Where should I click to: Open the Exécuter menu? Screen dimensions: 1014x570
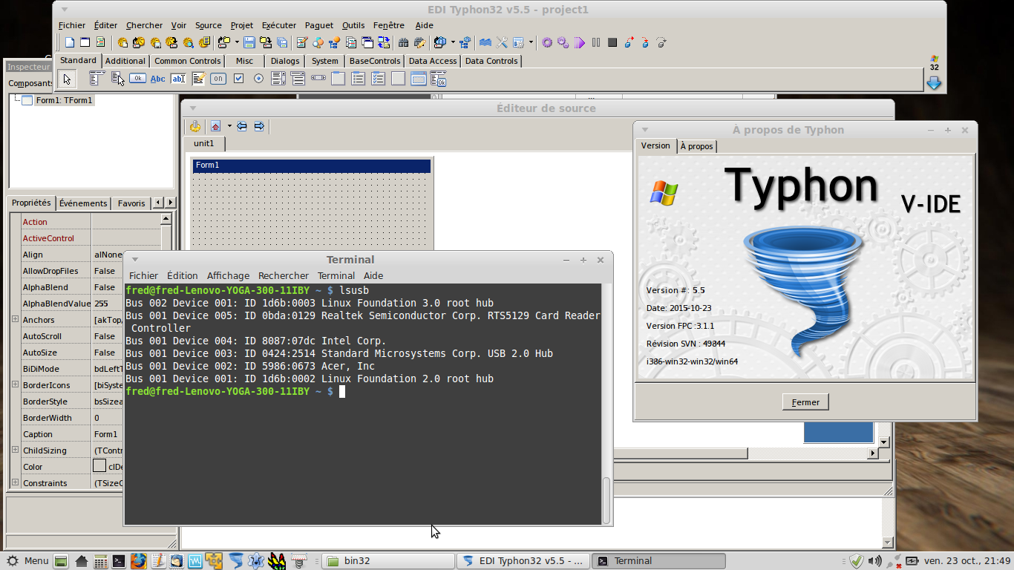click(x=279, y=25)
